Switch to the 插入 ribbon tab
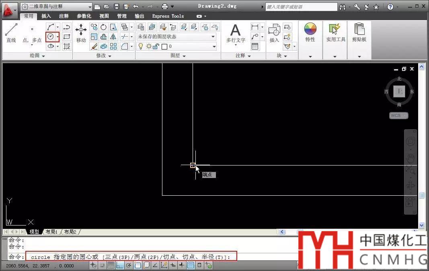 coord(46,16)
